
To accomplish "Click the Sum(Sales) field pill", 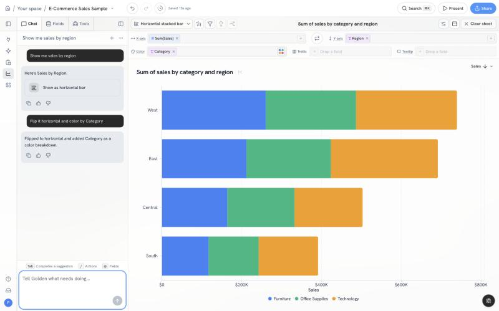I will (x=164, y=39).
